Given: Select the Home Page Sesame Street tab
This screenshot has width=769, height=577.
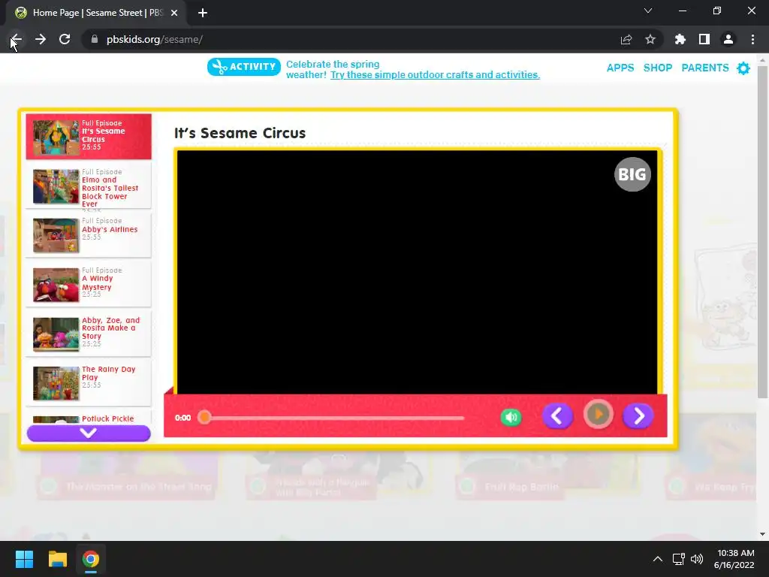Looking at the screenshot, I should pyautogui.click(x=95, y=13).
